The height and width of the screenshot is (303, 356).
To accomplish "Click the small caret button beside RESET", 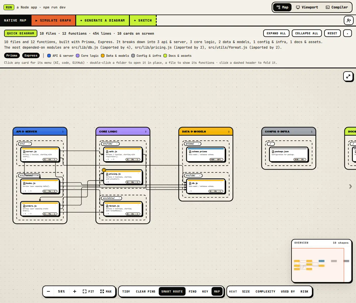I will click(347, 33).
